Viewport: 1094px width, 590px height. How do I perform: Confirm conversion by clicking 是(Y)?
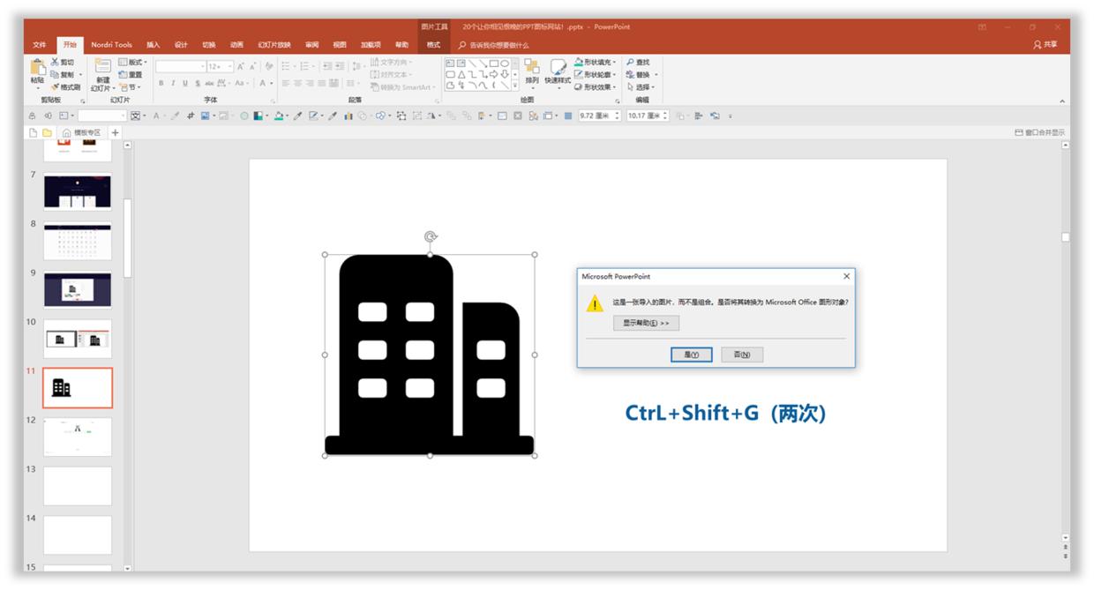pos(691,355)
